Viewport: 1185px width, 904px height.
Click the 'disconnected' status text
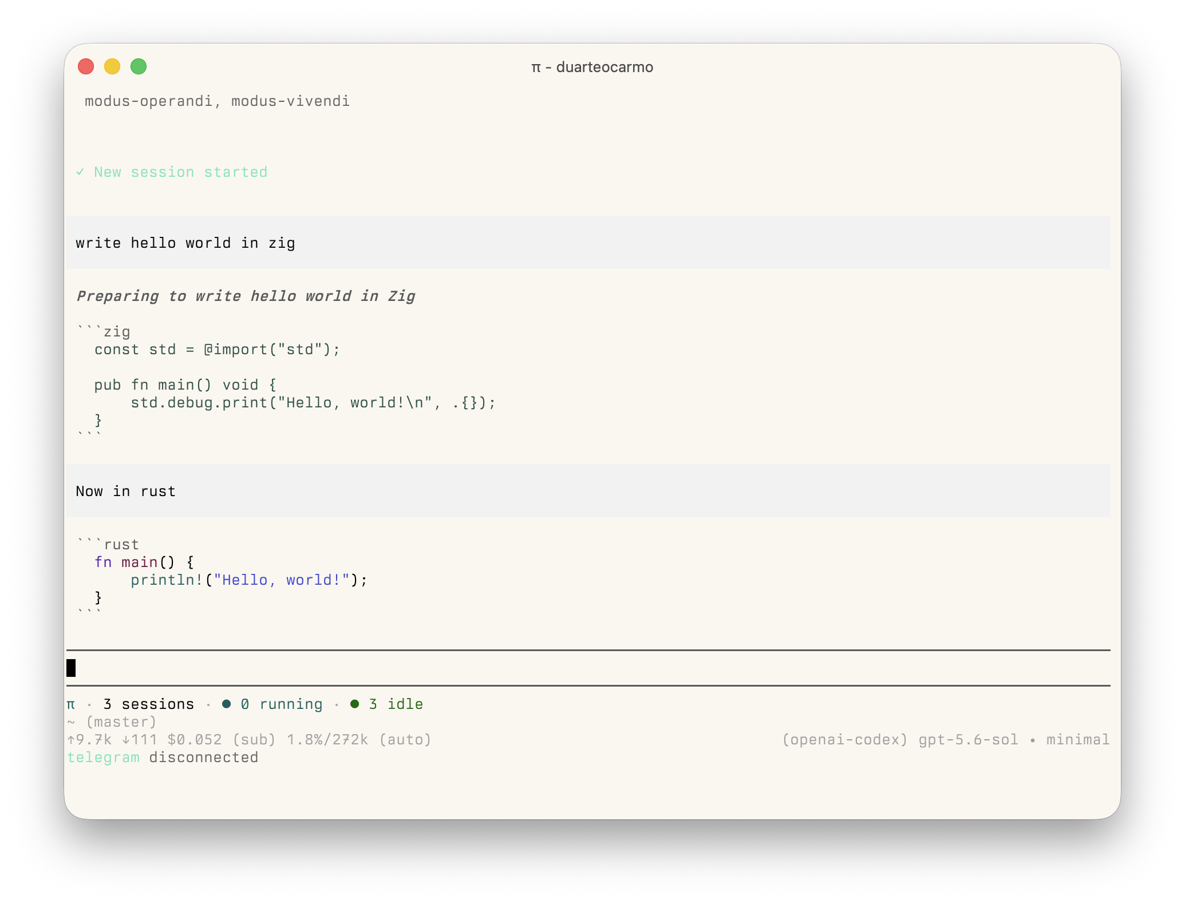pos(204,758)
